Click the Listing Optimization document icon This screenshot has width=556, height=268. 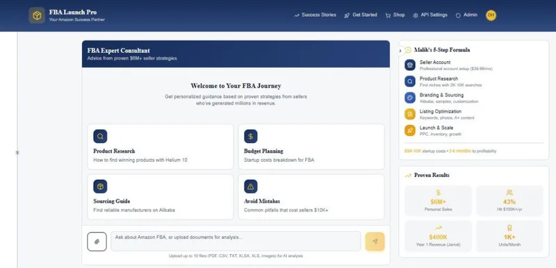[410, 114]
